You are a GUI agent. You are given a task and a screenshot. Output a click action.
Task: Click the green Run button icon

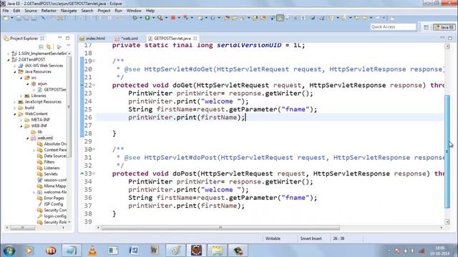(x=147, y=18)
